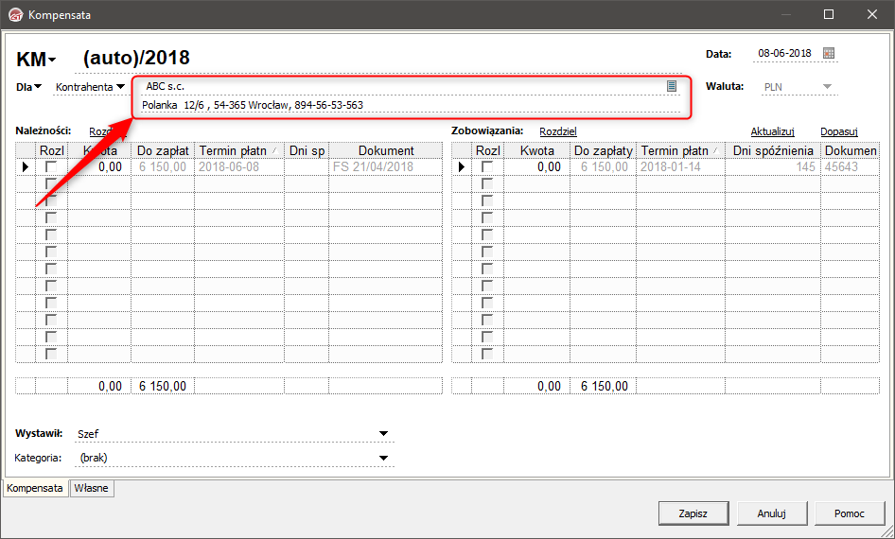The height and width of the screenshot is (539, 895).
Task: Switch to the Kompensata tab
Action: tap(35, 488)
